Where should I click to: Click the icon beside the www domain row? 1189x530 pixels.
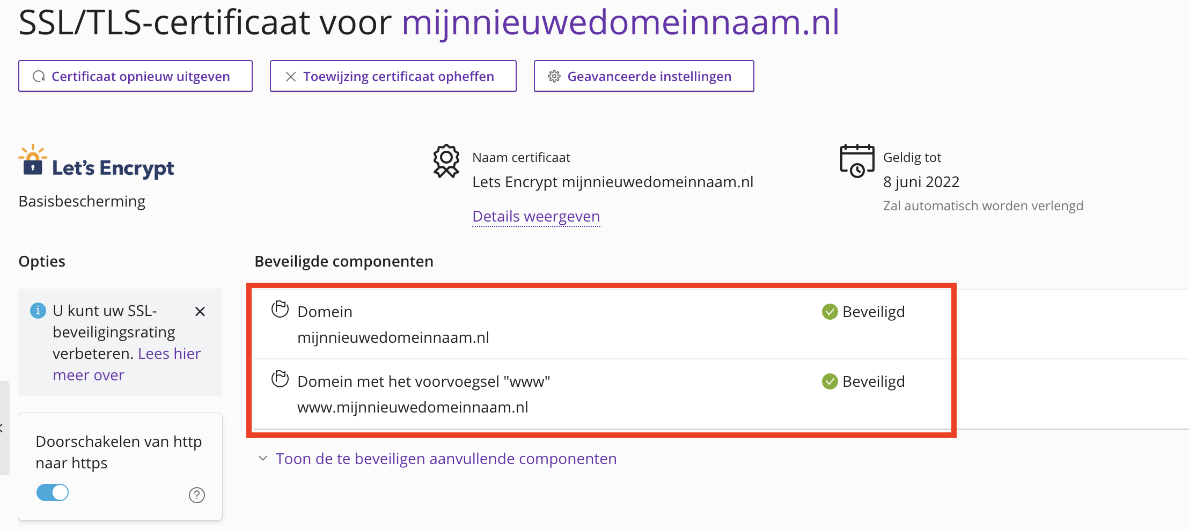[x=280, y=379]
